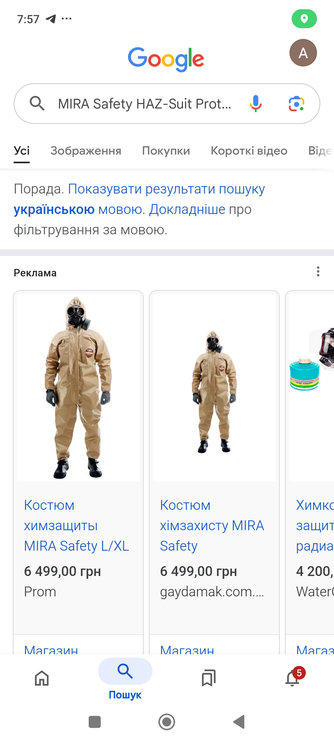Open saved collections bookmark icon
This screenshot has height=742, width=334.
point(209,678)
